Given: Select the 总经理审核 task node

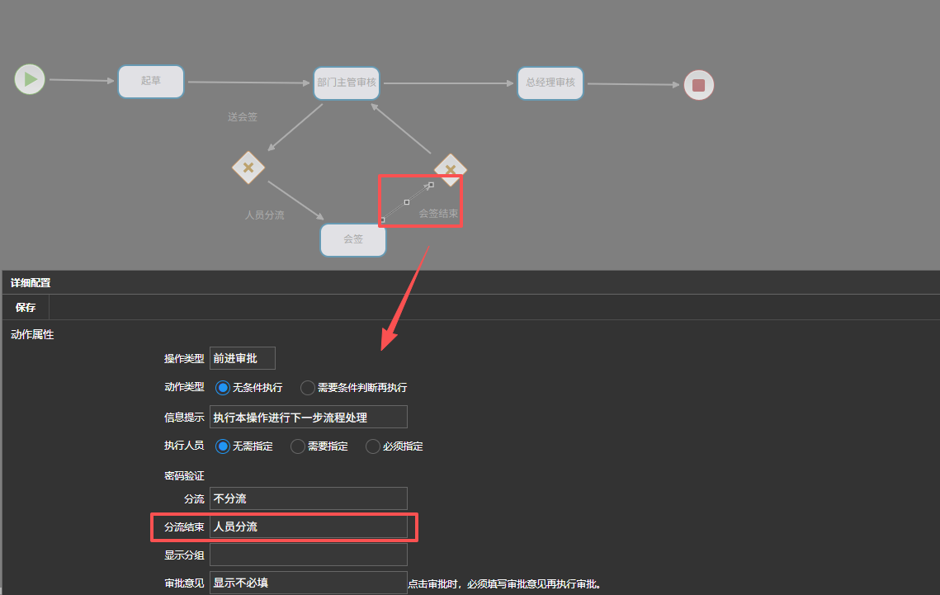Looking at the screenshot, I should tap(550, 83).
